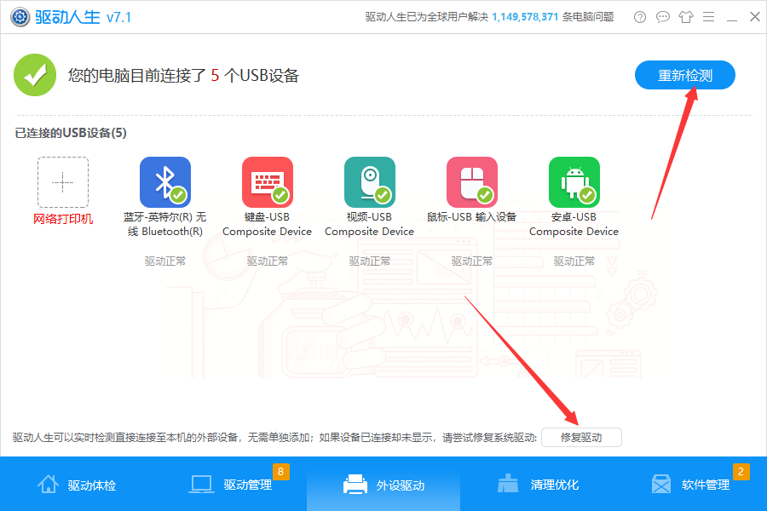Click the 已连接的USB设备(5) heading
This screenshot has height=511, width=767.
click(x=71, y=133)
